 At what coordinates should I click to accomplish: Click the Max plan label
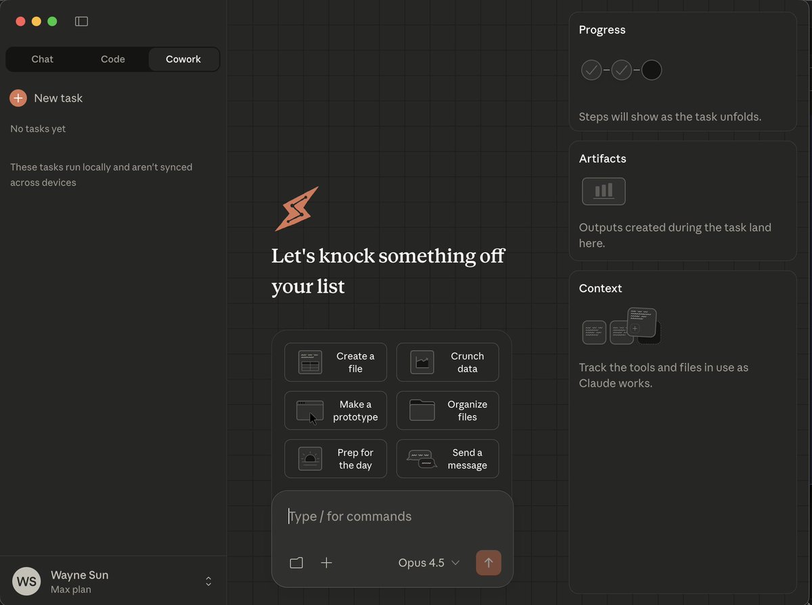pos(71,589)
